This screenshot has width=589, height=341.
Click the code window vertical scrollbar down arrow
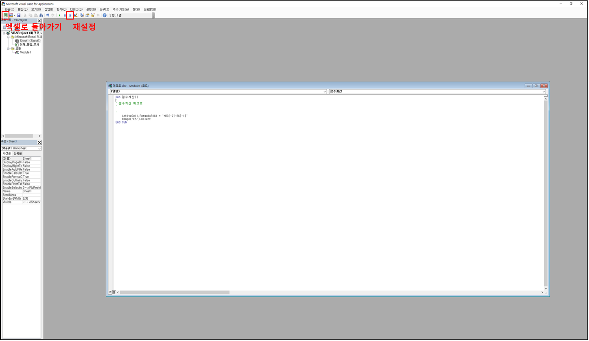tap(546, 288)
